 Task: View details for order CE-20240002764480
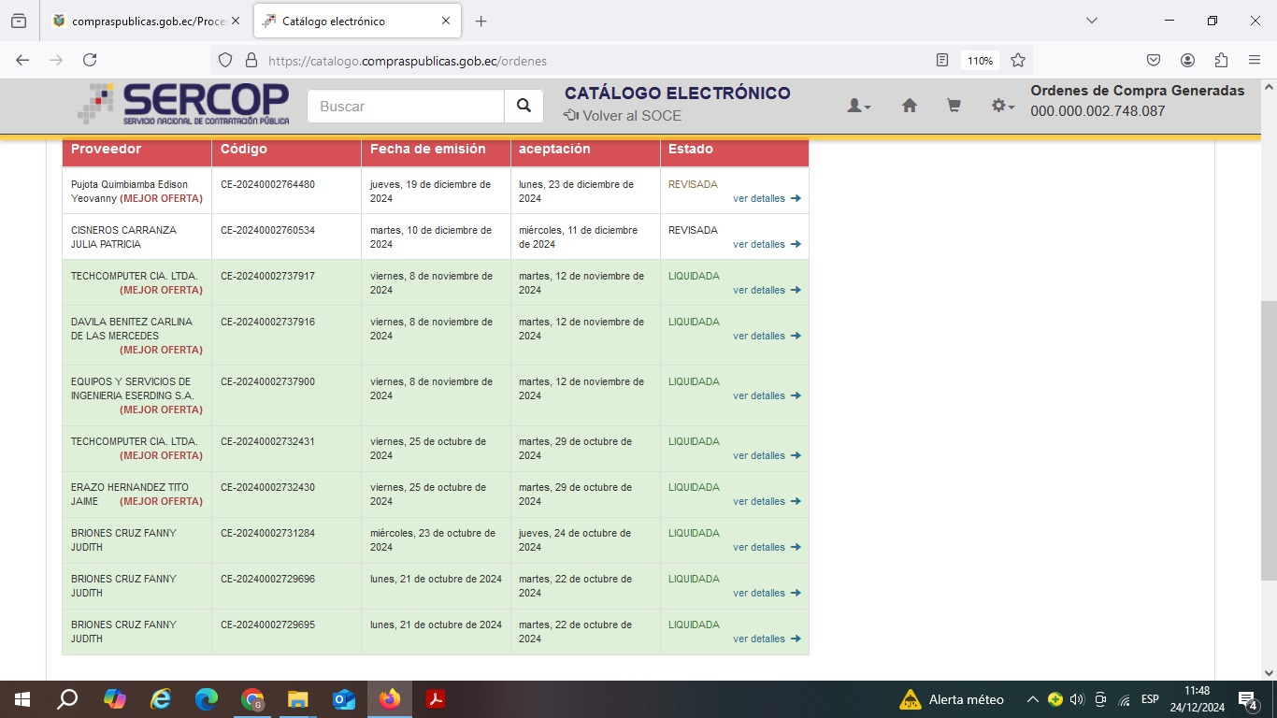tap(766, 198)
